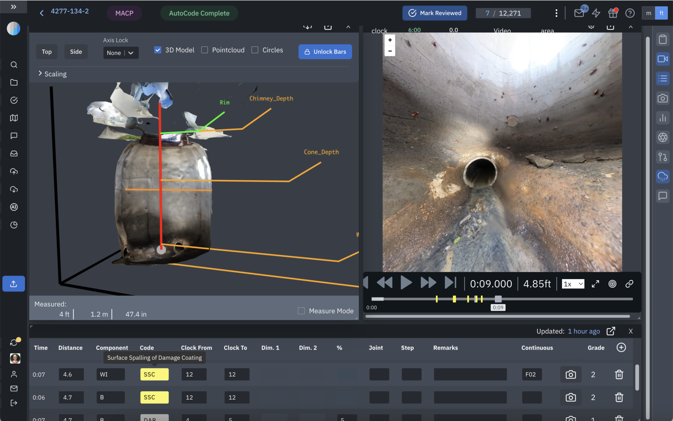This screenshot has height=421, width=673.
Task: Add a new observation with plus icon
Action: pyautogui.click(x=621, y=347)
